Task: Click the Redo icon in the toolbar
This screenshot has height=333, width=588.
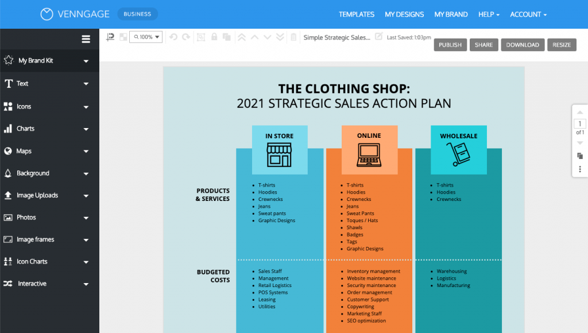Action: pos(185,37)
